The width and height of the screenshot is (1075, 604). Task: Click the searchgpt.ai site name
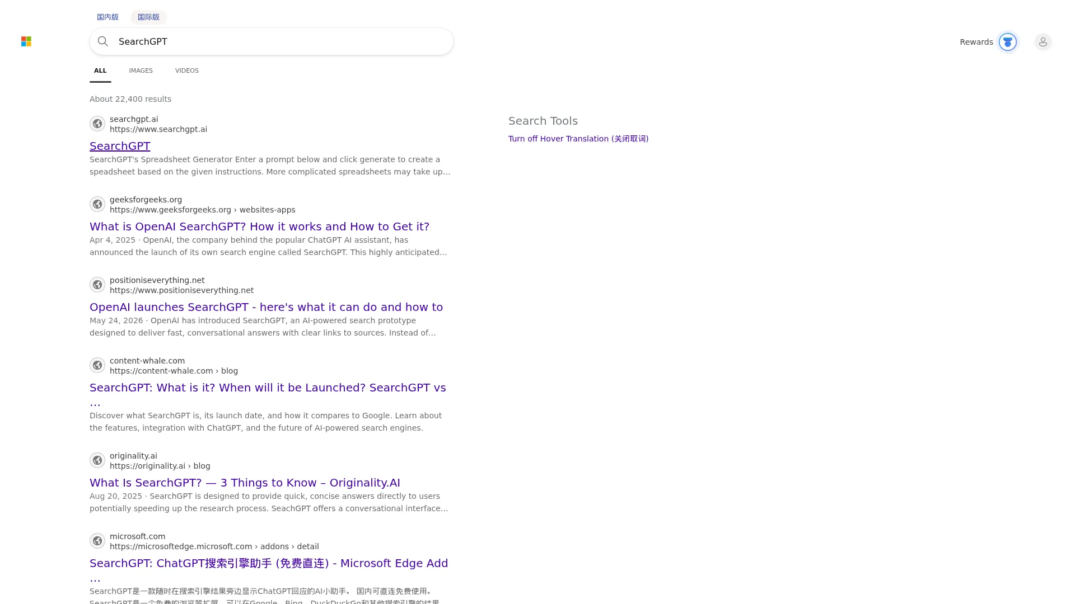[134, 119]
